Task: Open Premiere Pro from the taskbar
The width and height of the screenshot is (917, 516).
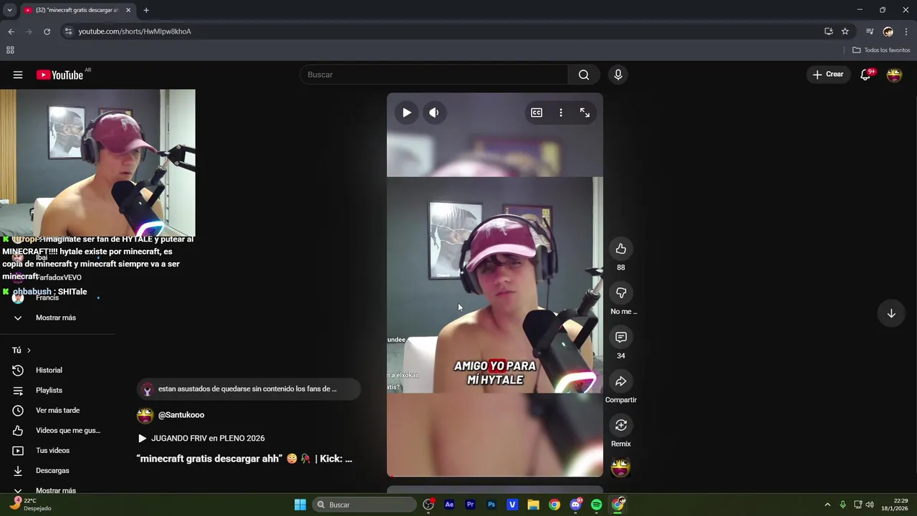Action: [470, 505]
